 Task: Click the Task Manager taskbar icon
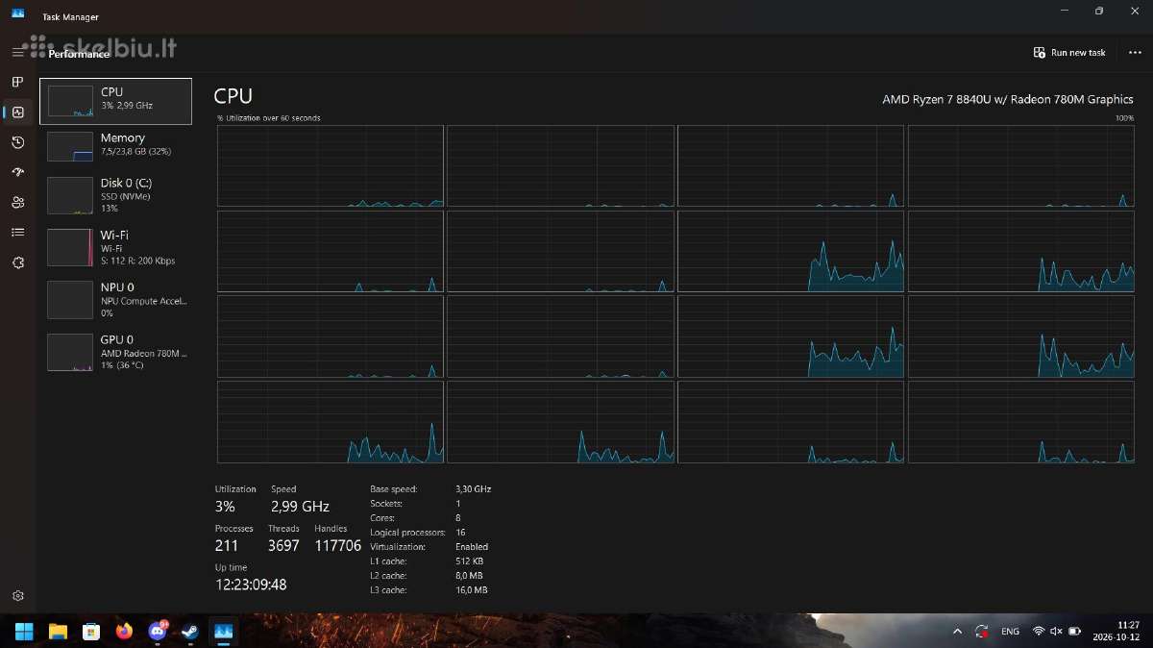click(x=224, y=632)
